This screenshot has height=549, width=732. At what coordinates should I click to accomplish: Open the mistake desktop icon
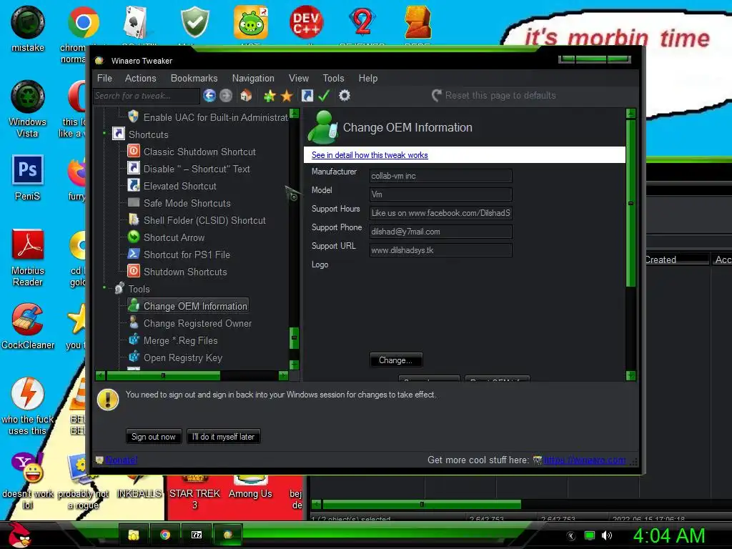pos(28,22)
